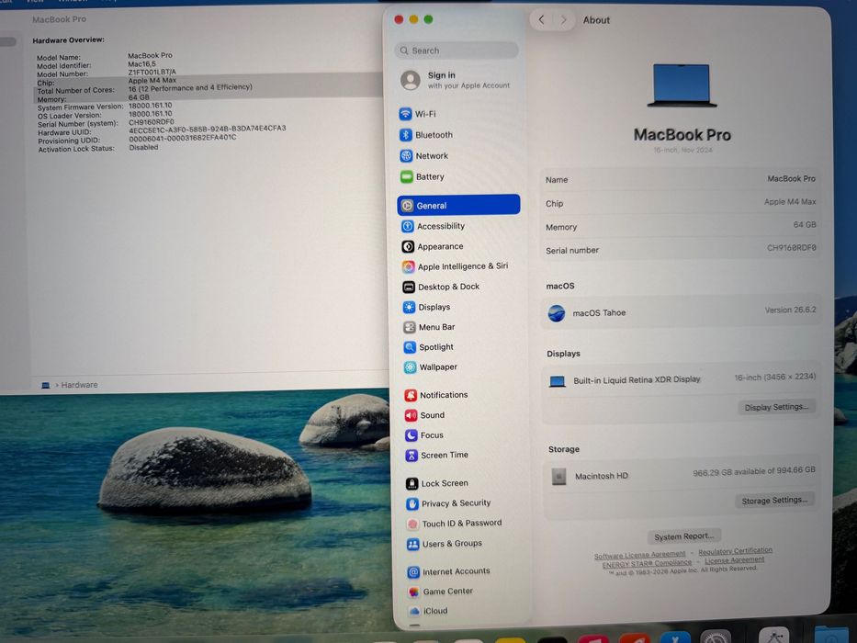
Task: Select Desktop & Dock icon
Action: click(x=409, y=287)
